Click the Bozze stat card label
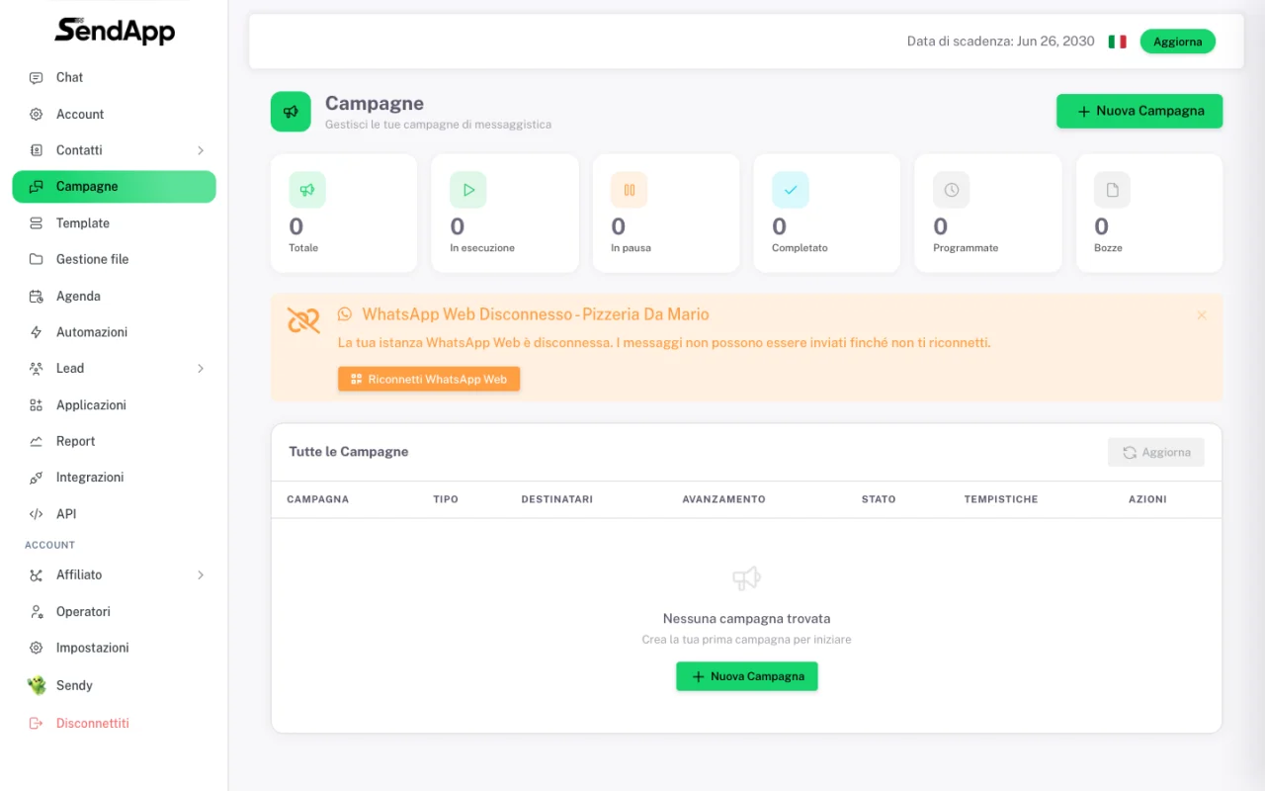This screenshot has width=1265, height=791. coord(1108,248)
